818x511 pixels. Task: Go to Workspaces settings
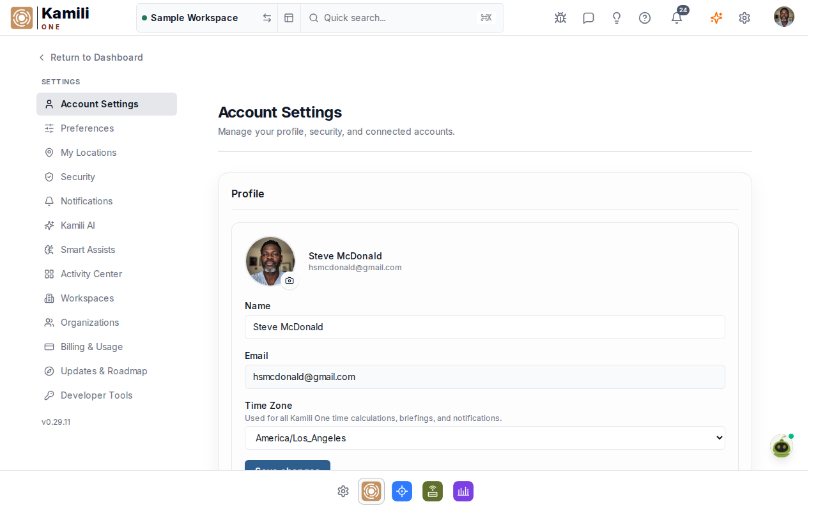[x=107, y=298]
